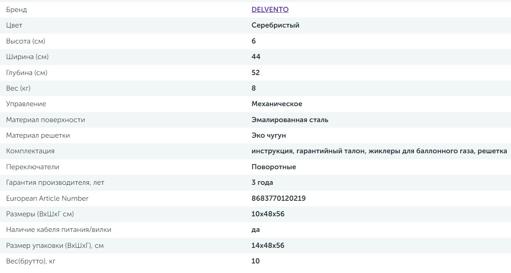Screen dimensions: 511x273
Task: Select the package size value 14x48x56
Action: (268, 245)
